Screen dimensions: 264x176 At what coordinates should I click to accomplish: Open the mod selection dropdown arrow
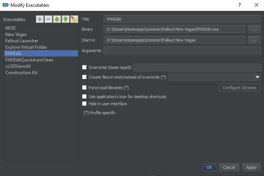tap(258, 77)
